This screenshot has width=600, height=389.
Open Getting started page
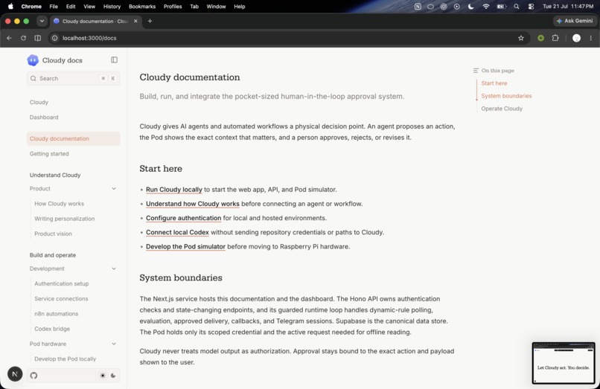pyautogui.click(x=49, y=154)
